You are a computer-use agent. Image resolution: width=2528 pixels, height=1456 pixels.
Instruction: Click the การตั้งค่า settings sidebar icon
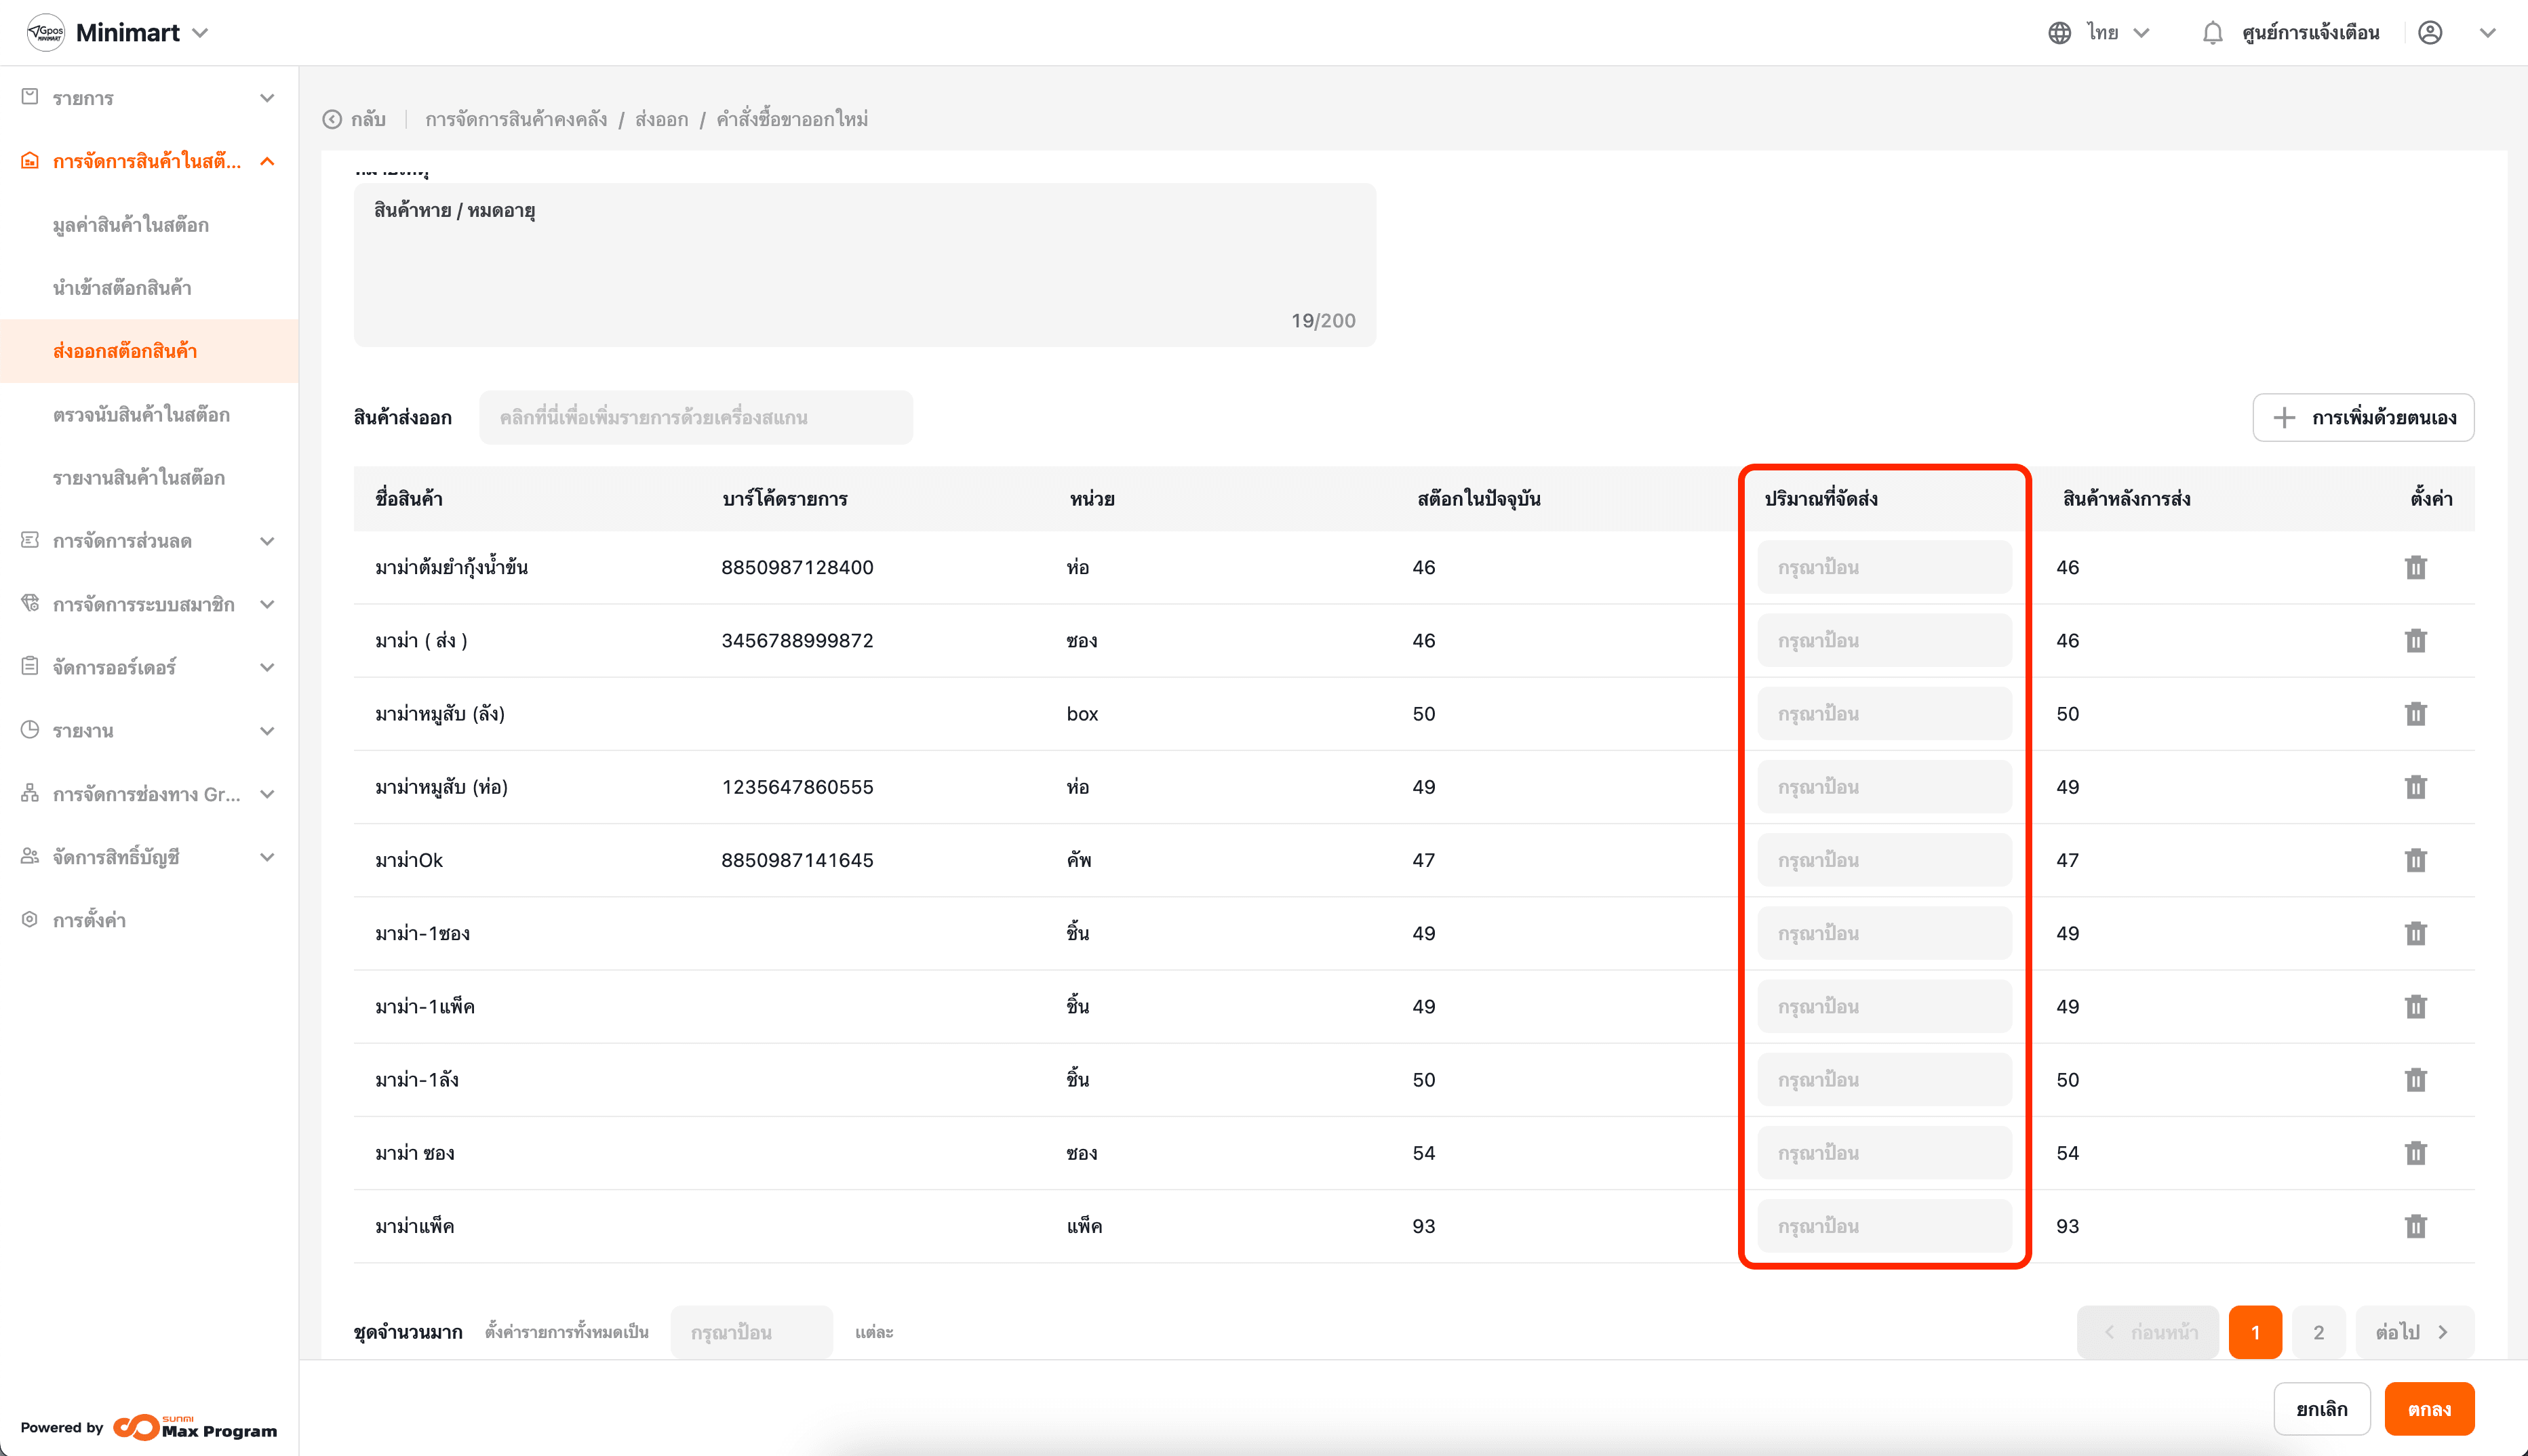(30, 919)
